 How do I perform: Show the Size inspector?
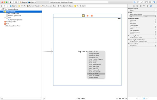[x=147, y=6]
